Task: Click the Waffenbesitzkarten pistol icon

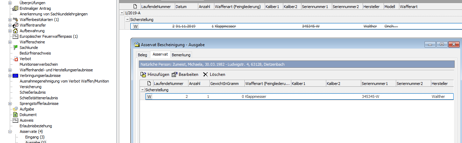Action: pos(15,20)
